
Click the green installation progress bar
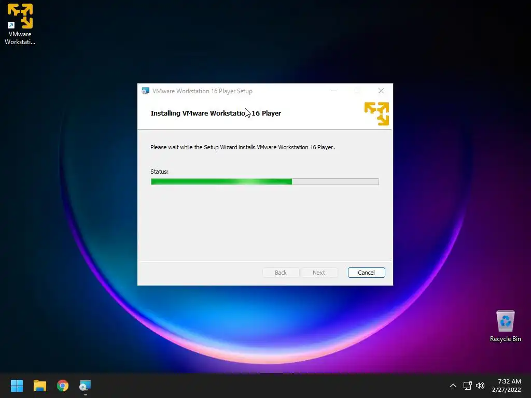(265, 182)
